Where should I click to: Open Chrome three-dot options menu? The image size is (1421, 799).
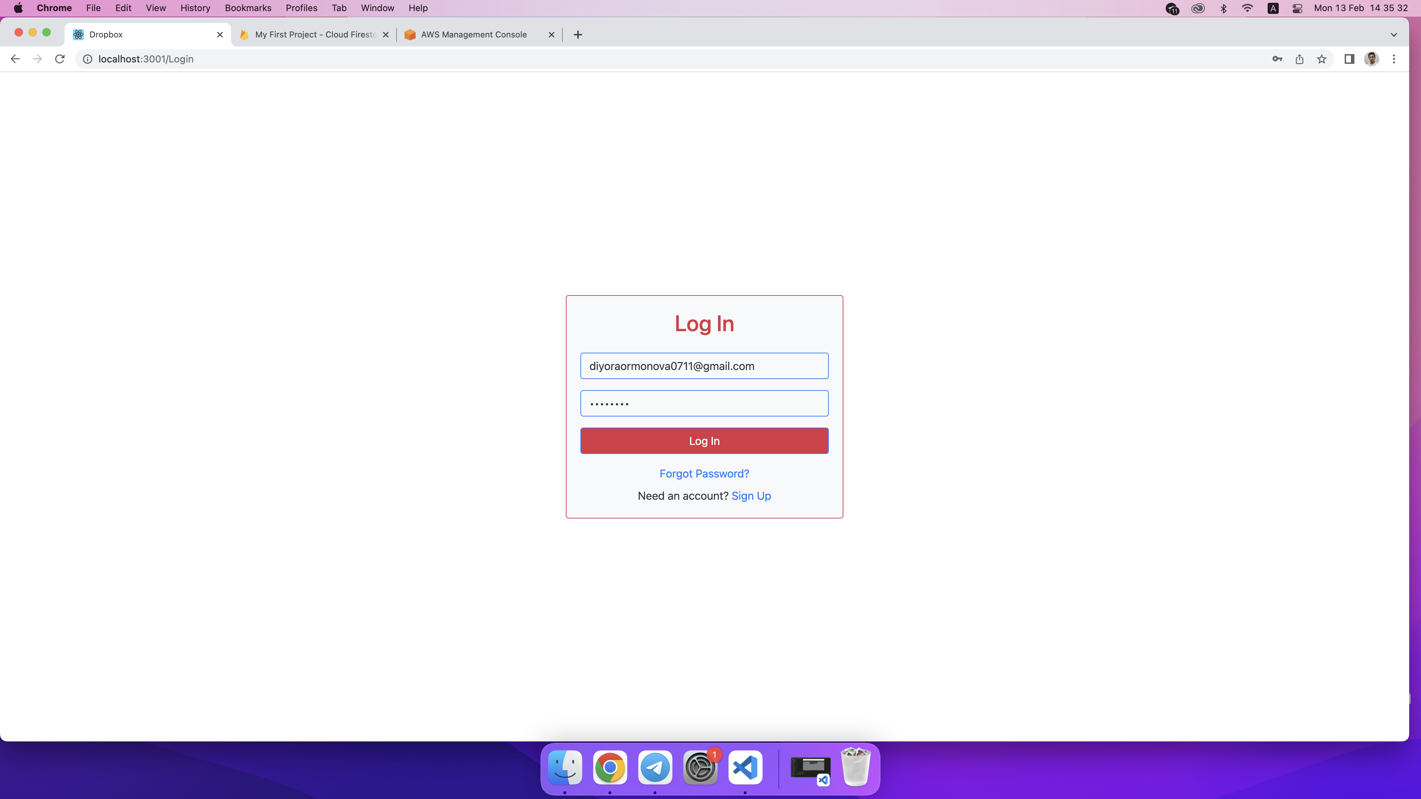tap(1394, 59)
